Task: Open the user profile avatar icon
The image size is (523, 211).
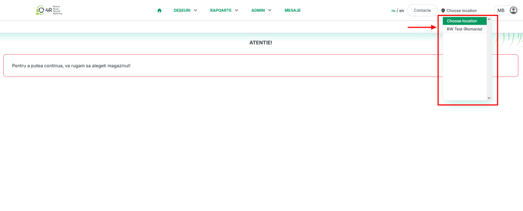Action: tap(513, 10)
